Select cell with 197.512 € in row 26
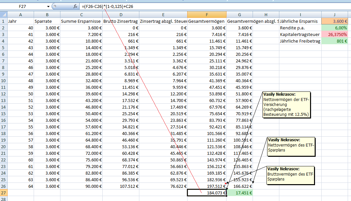351x201 pixels. pos(207,186)
